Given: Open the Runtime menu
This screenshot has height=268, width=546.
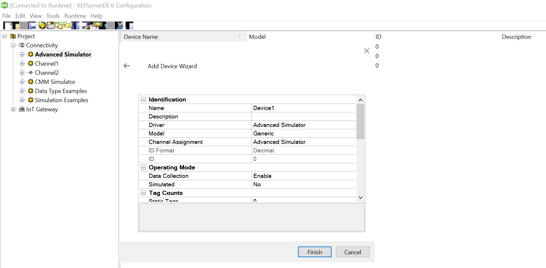Looking at the screenshot, I should (x=75, y=16).
